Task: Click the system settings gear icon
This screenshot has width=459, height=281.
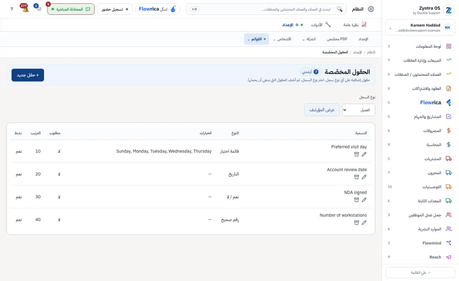Action: 371,9
